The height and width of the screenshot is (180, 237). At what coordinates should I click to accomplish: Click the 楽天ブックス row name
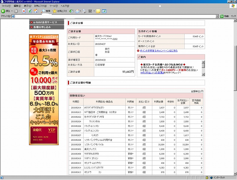pos(90,149)
